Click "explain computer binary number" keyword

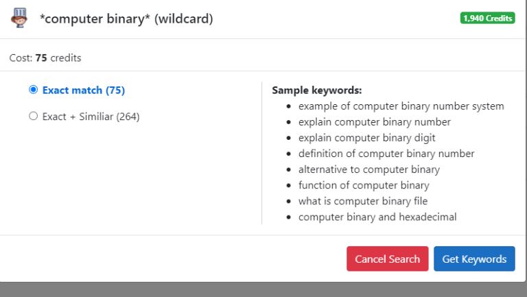click(375, 122)
